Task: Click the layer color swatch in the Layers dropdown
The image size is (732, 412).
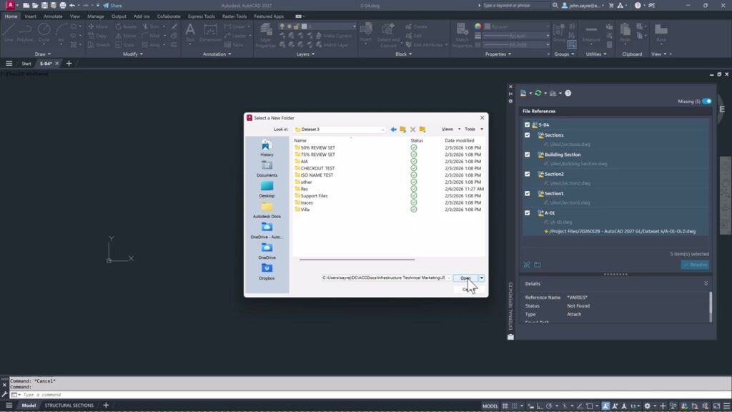Action: click(304, 26)
